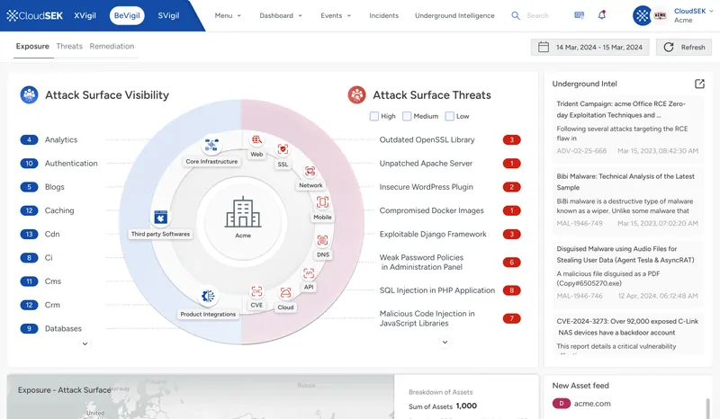Switch to the SVigil product tab
The width and height of the screenshot is (720, 419).
[168, 15]
